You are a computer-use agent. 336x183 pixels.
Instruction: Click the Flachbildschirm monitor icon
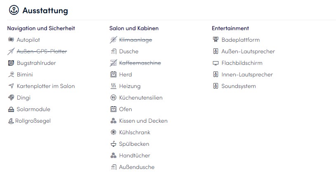coord(215,63)
